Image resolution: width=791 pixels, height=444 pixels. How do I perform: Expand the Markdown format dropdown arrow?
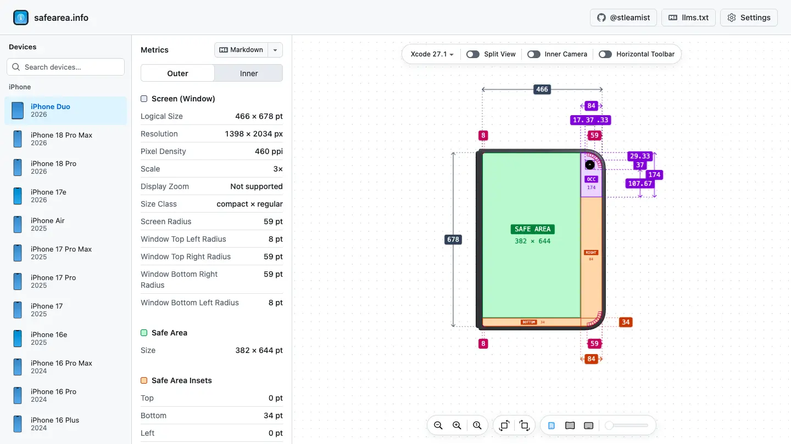(x=276, y=50)
